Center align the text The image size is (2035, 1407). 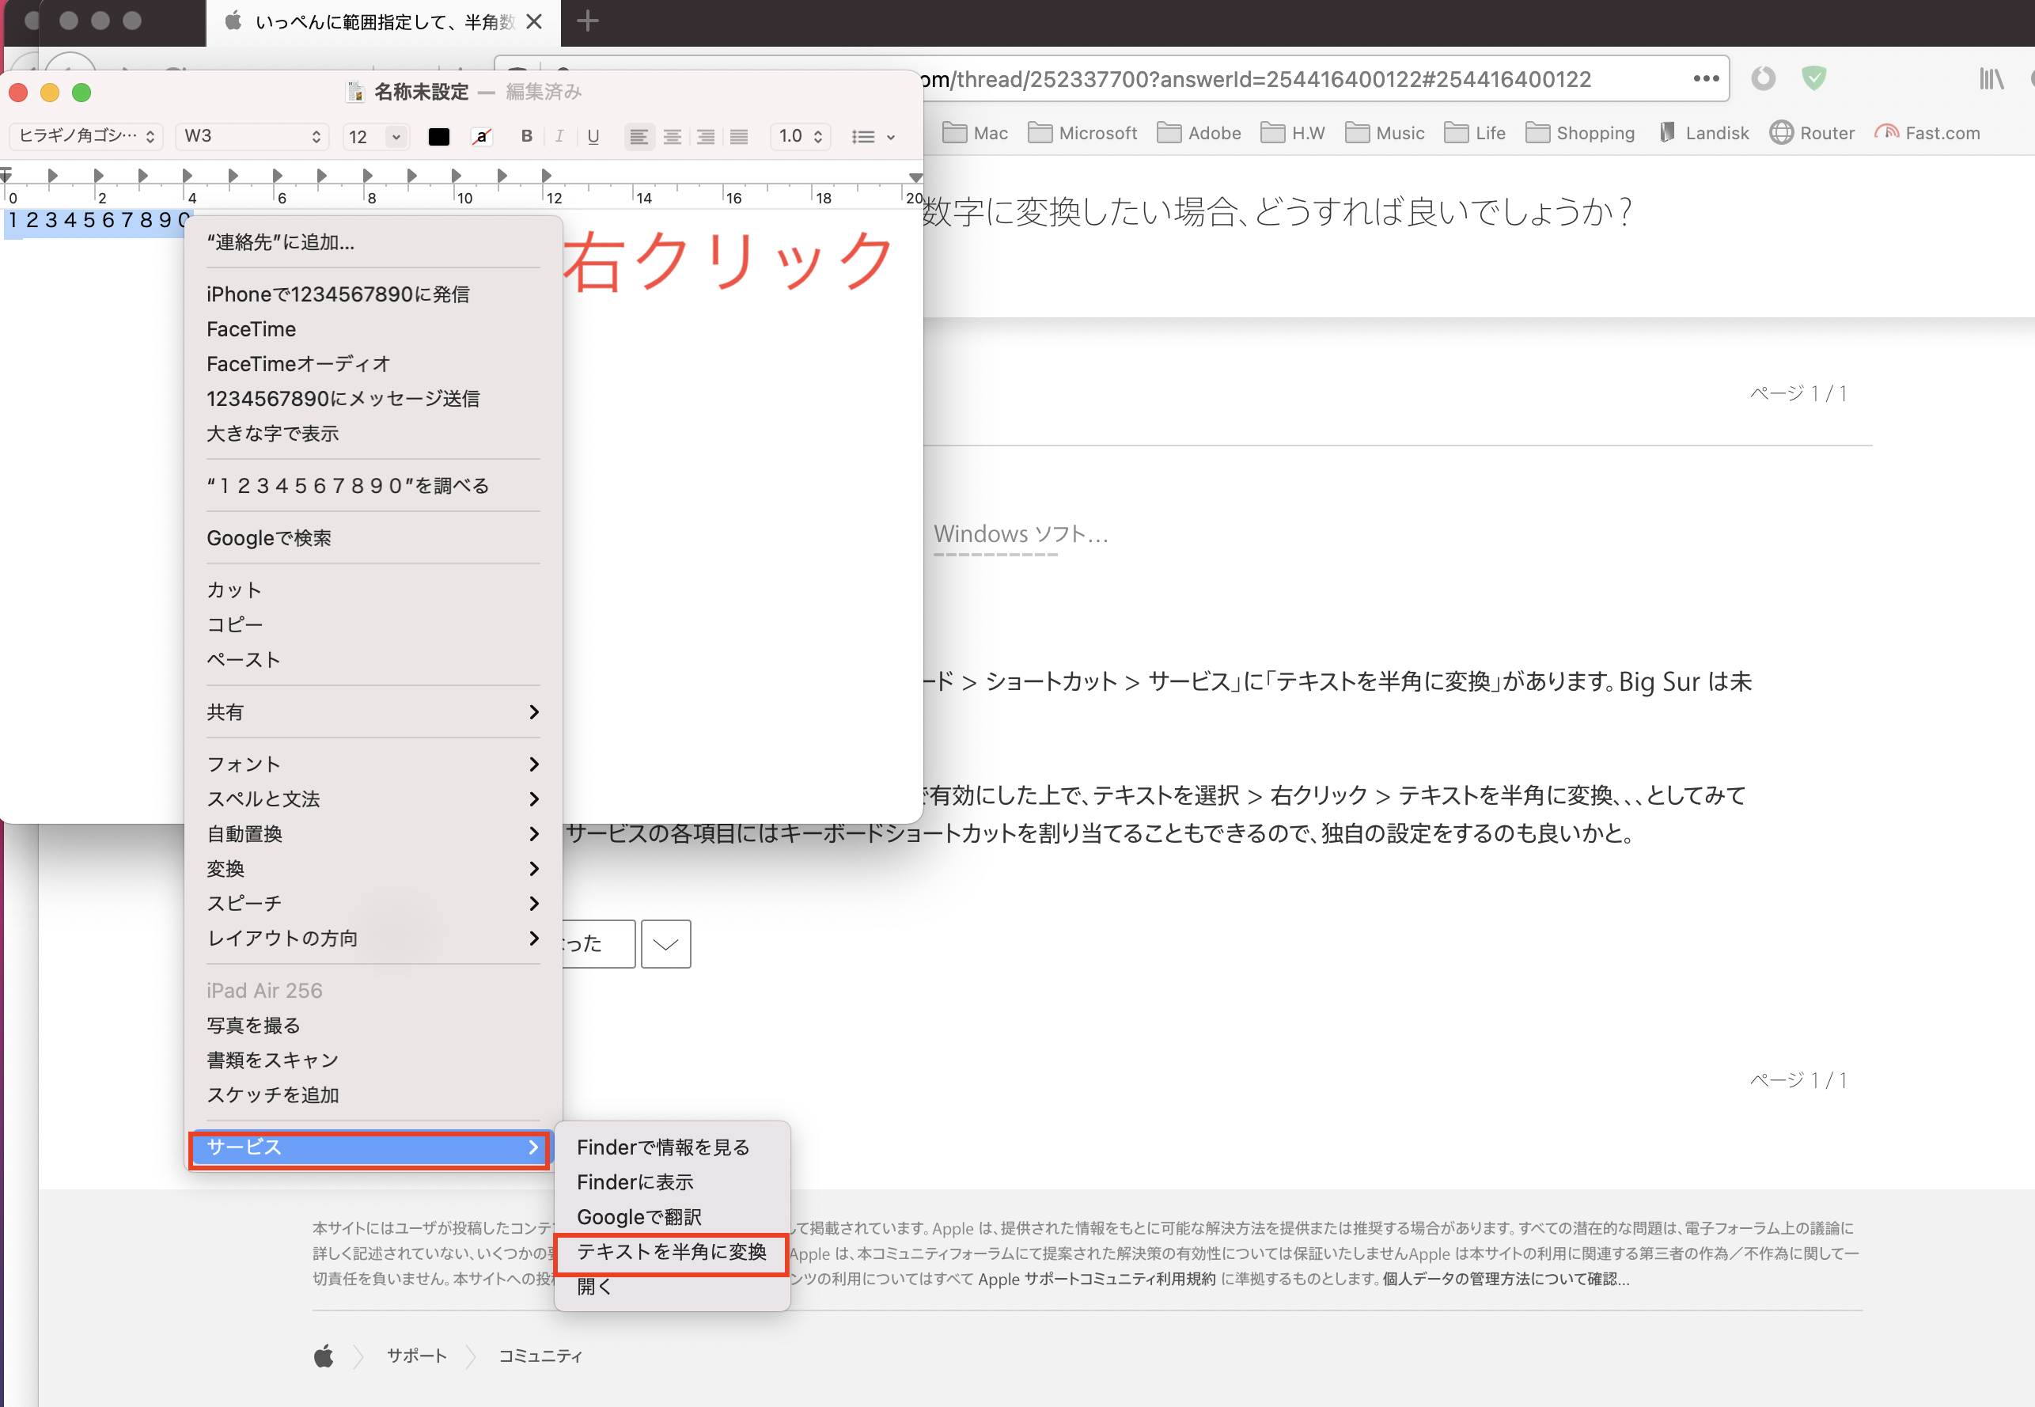click(x=672, y=137)
